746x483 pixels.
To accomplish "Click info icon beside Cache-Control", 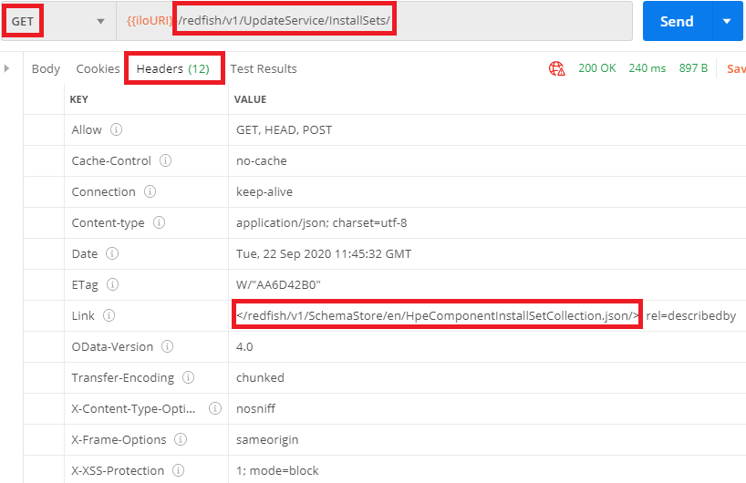I will point(166,160).
